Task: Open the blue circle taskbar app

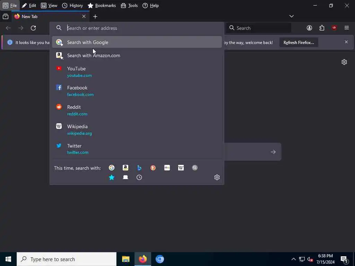Action: (159, 259)
